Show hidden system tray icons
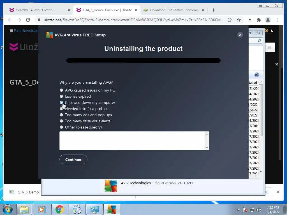The image size is (287, 215). point(238,210)
